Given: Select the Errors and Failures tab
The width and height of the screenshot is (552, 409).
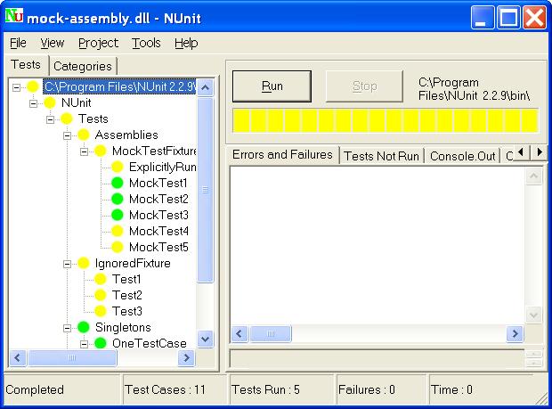Looking at the screenshot, I should coord(282,155).
